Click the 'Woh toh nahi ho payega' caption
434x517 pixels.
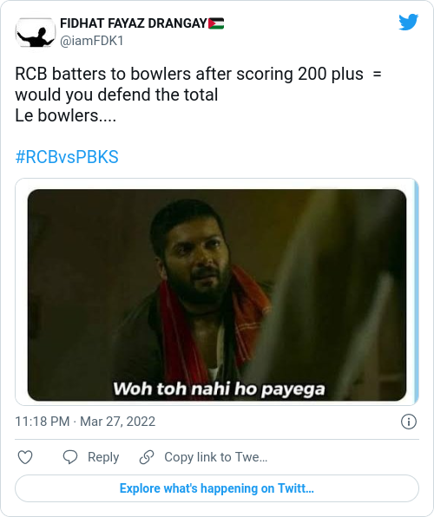[219, 389]
